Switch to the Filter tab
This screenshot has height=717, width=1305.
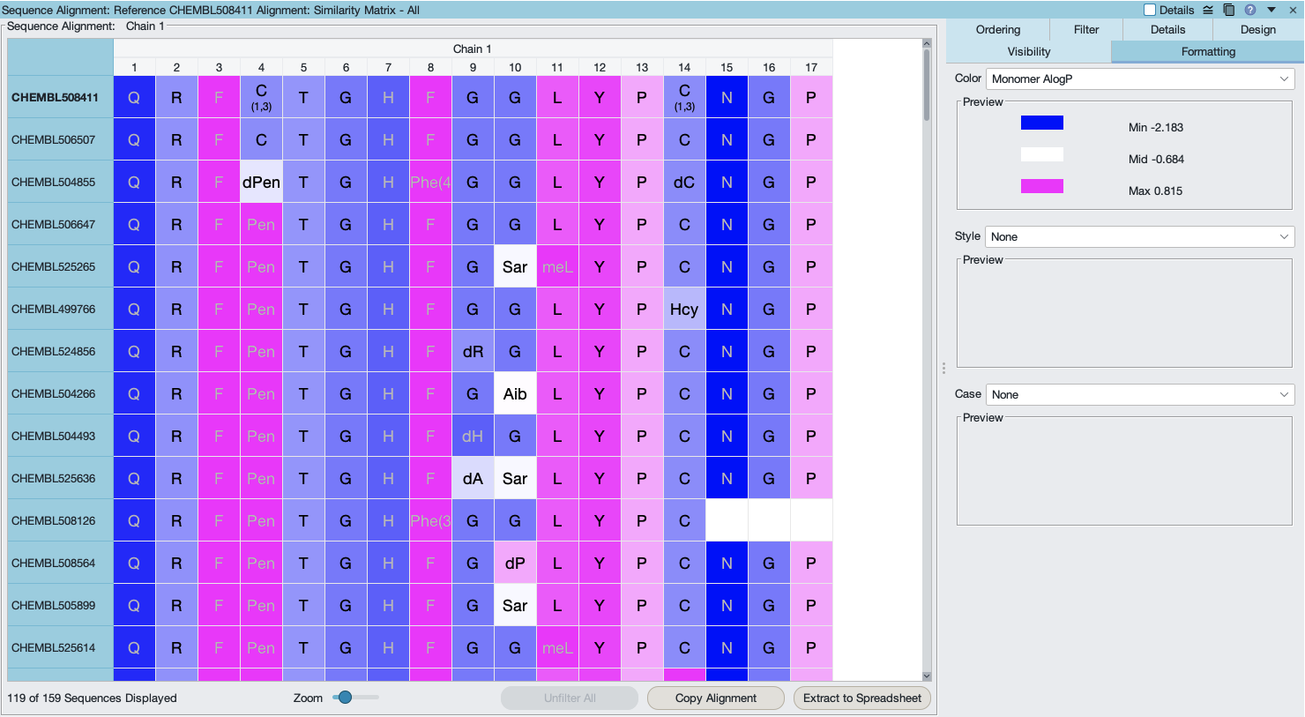click(1086, 29)
